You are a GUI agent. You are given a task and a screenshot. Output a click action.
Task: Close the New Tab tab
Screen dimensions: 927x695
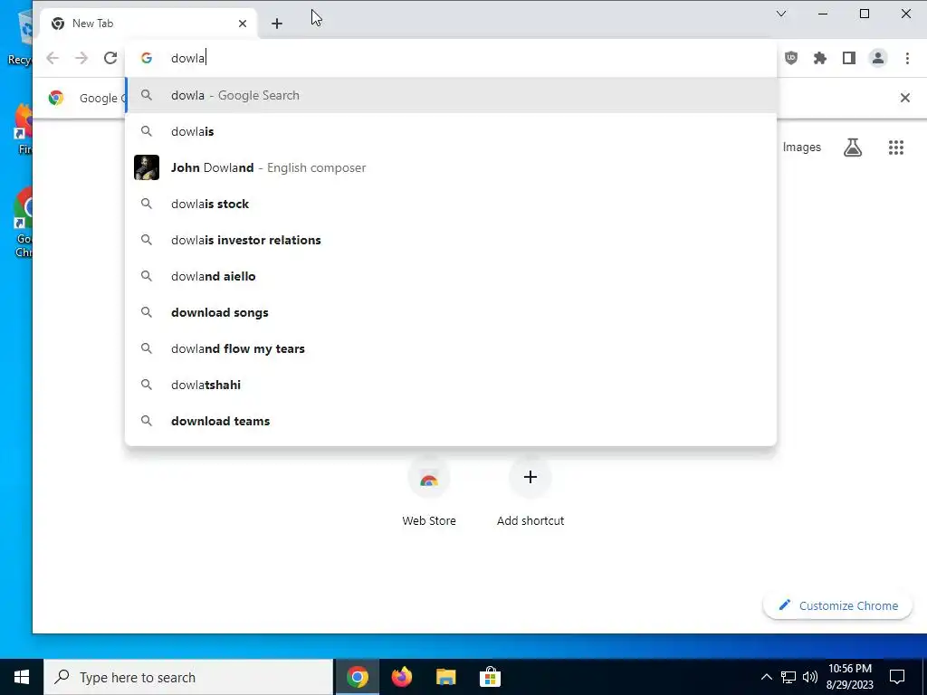[243, 24]
